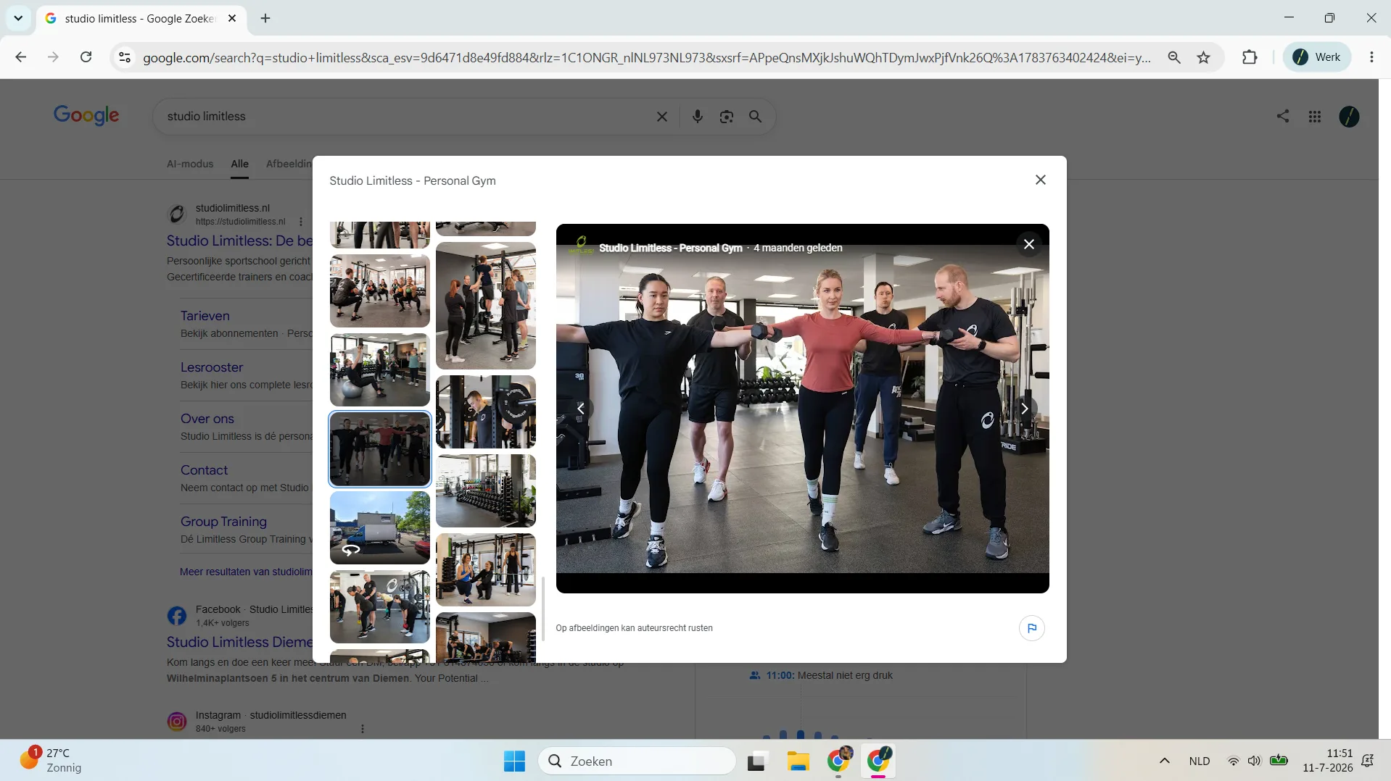Close the Studio Limitless photo gallery dialog
Screen dimensions: 1391x781
click(x=1040, y=180)
